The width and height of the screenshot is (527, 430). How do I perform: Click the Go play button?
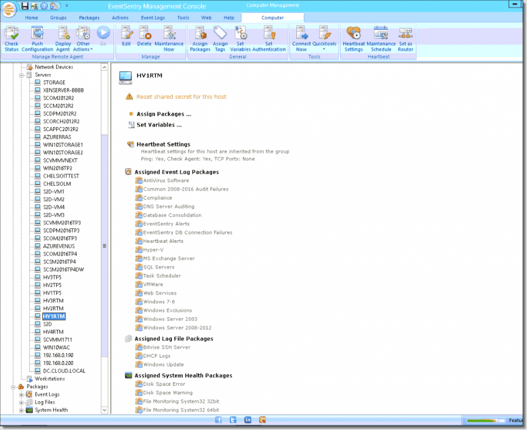point(103,36)
